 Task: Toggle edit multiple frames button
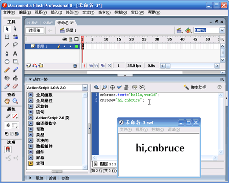[103, 66]
